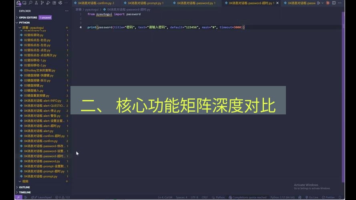Open the Extensions blocks icon
Image resolution: width=356 pixels, height=200 pixels.
pos(54,3)
